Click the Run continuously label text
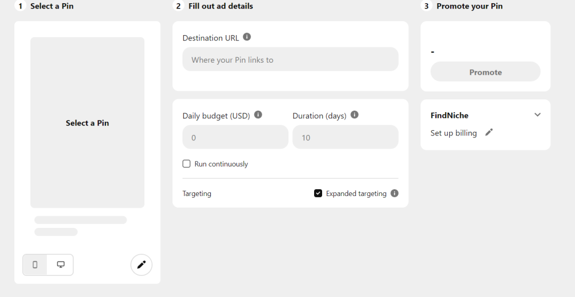The height and width of the screenshot is (297, 575). (221, 164)
